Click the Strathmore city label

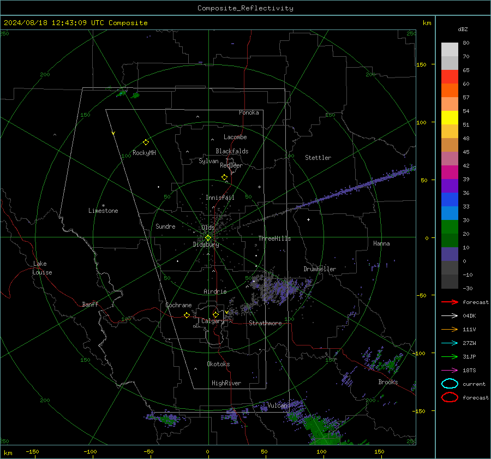tap(265, 323)
